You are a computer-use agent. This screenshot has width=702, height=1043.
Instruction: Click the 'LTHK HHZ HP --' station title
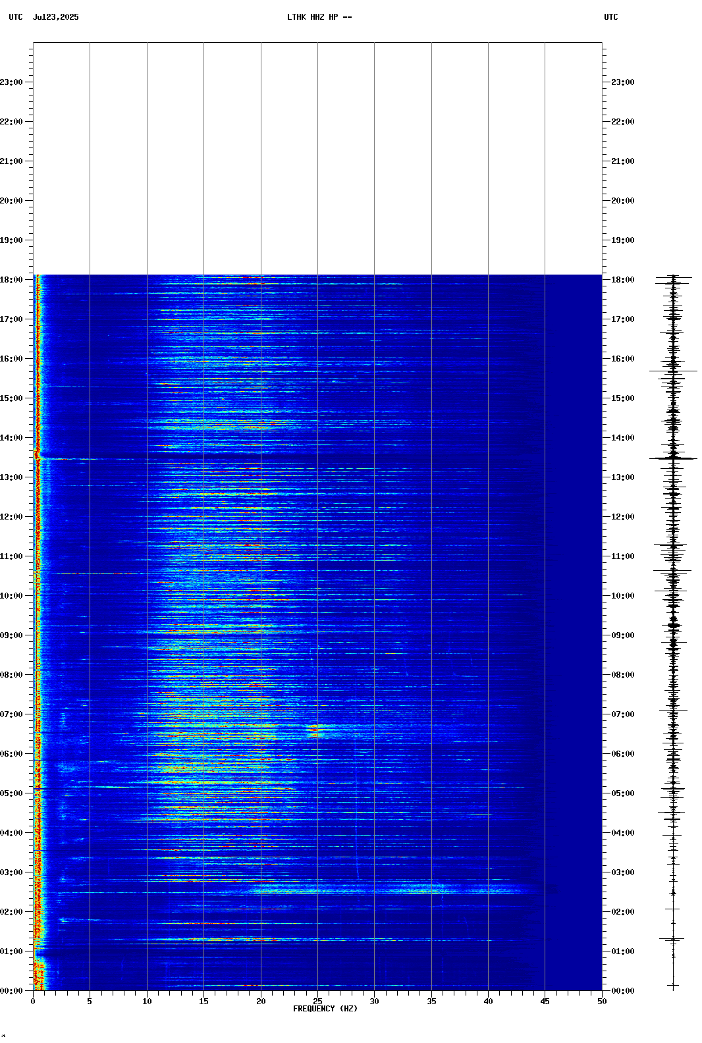tap(319, 17)
